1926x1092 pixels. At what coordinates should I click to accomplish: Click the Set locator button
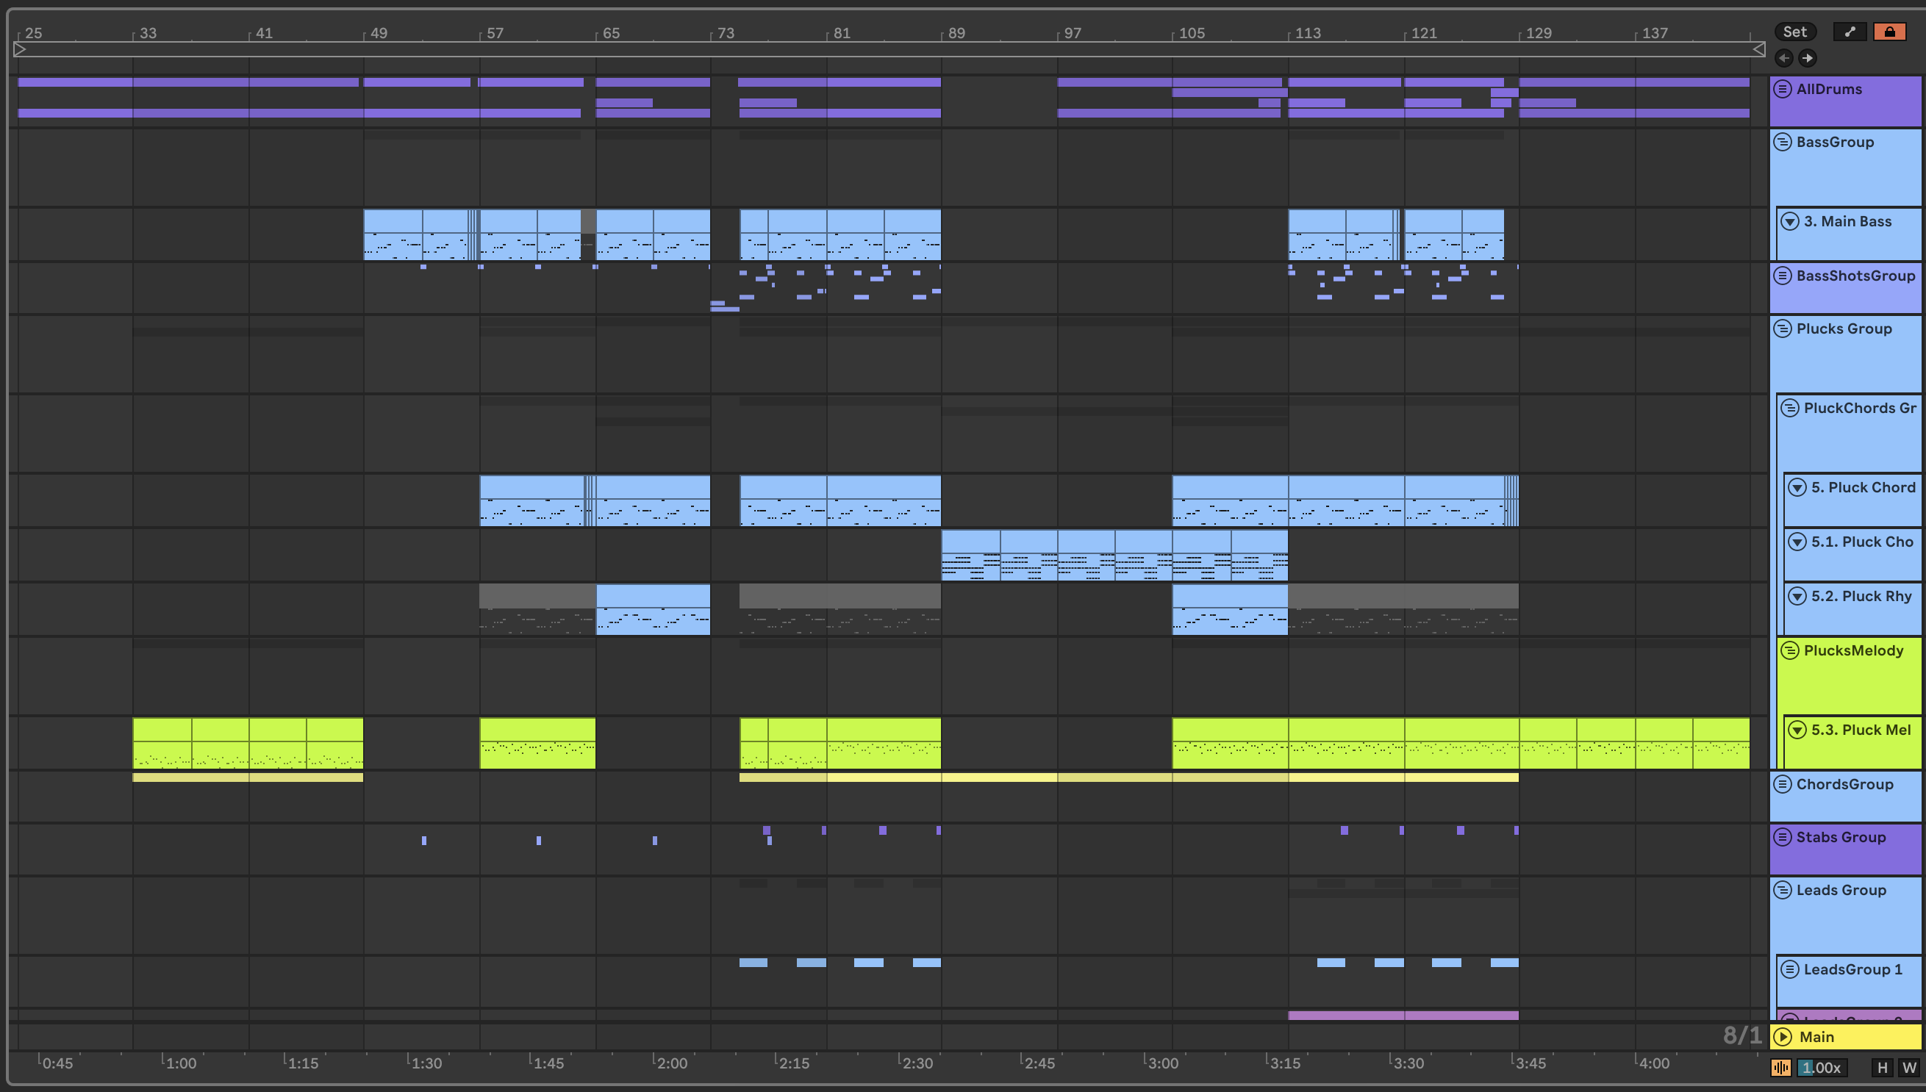pos(1794,32)
